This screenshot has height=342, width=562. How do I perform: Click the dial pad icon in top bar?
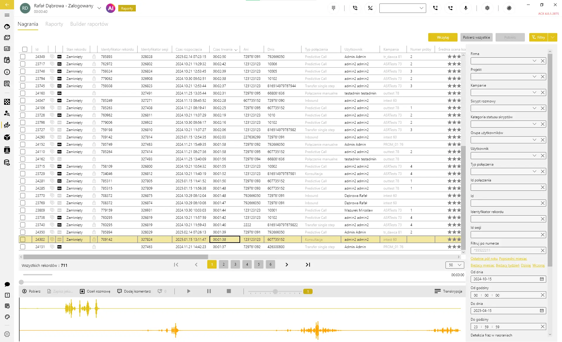pos(333,8)
